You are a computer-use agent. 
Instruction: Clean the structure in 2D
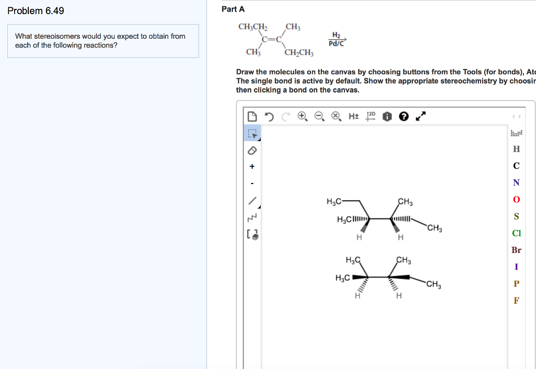click(x=370, y=116)
